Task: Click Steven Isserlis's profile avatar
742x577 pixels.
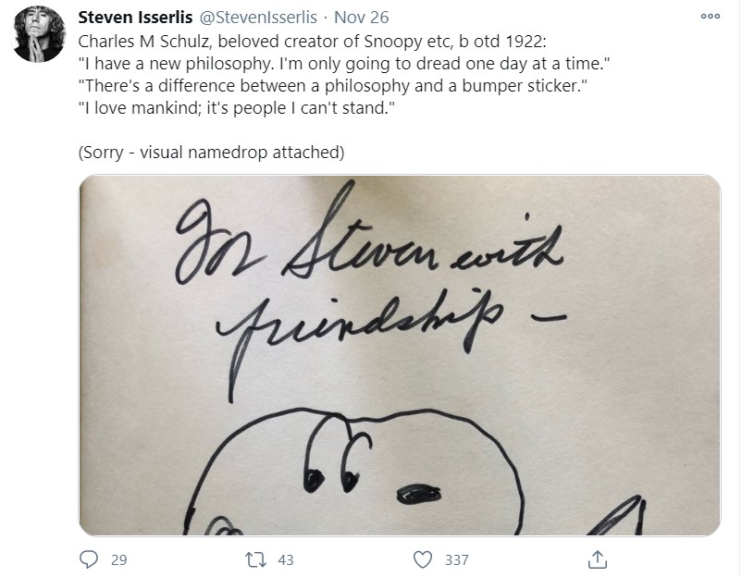Action: coord(39,34)
